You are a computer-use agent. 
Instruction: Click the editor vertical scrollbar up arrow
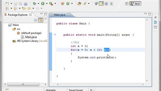(147, 20)
